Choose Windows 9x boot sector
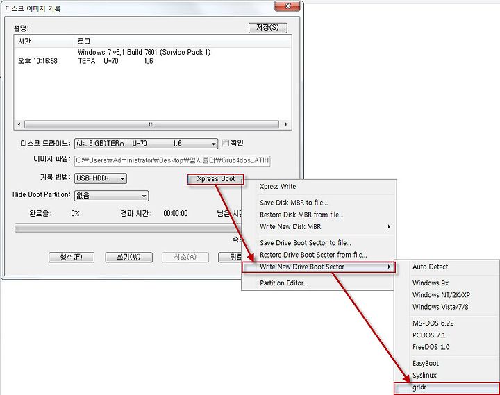This screenshot has width=500, height=395. [447, 283]
